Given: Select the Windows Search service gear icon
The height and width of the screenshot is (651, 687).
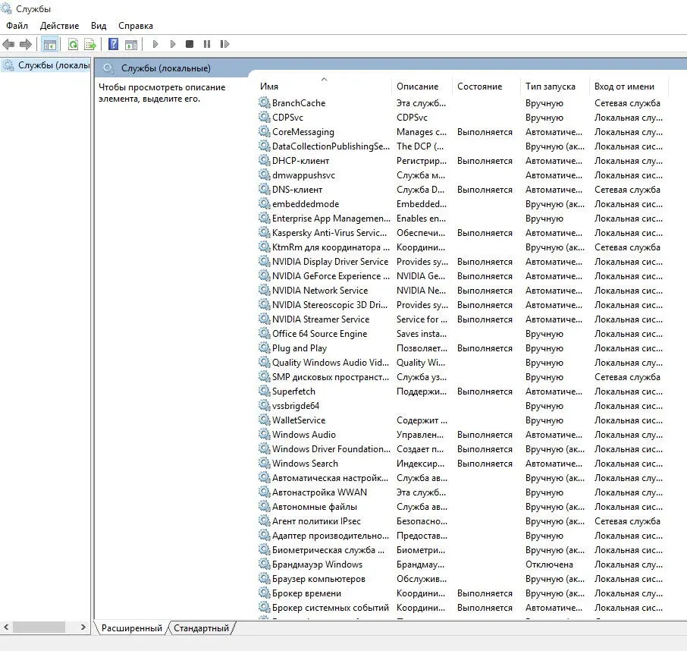Looking at the screenshot, I should [264, 463].
